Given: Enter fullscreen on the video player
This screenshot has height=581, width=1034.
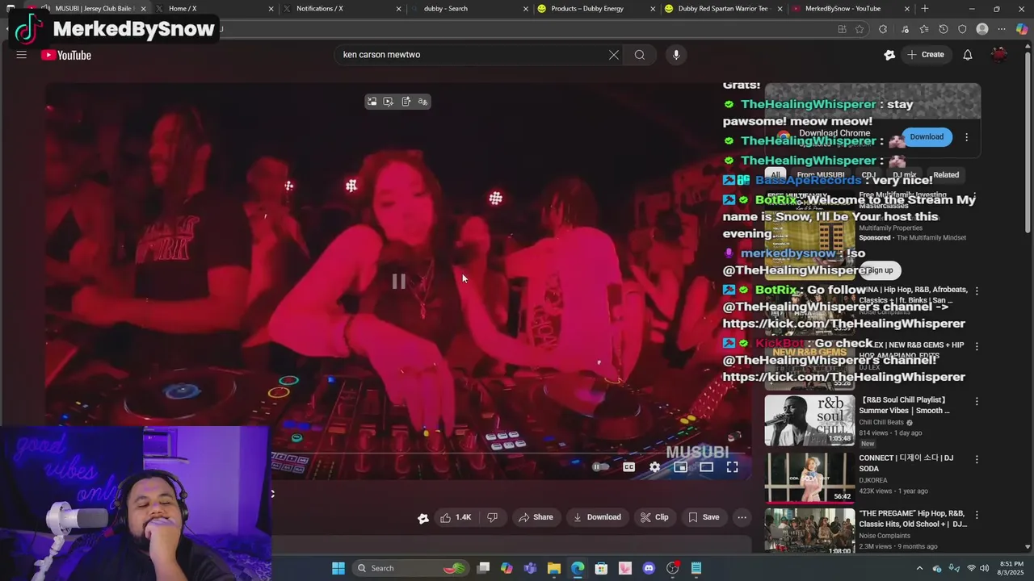Looking at the screenshot, I should [732, 467].
